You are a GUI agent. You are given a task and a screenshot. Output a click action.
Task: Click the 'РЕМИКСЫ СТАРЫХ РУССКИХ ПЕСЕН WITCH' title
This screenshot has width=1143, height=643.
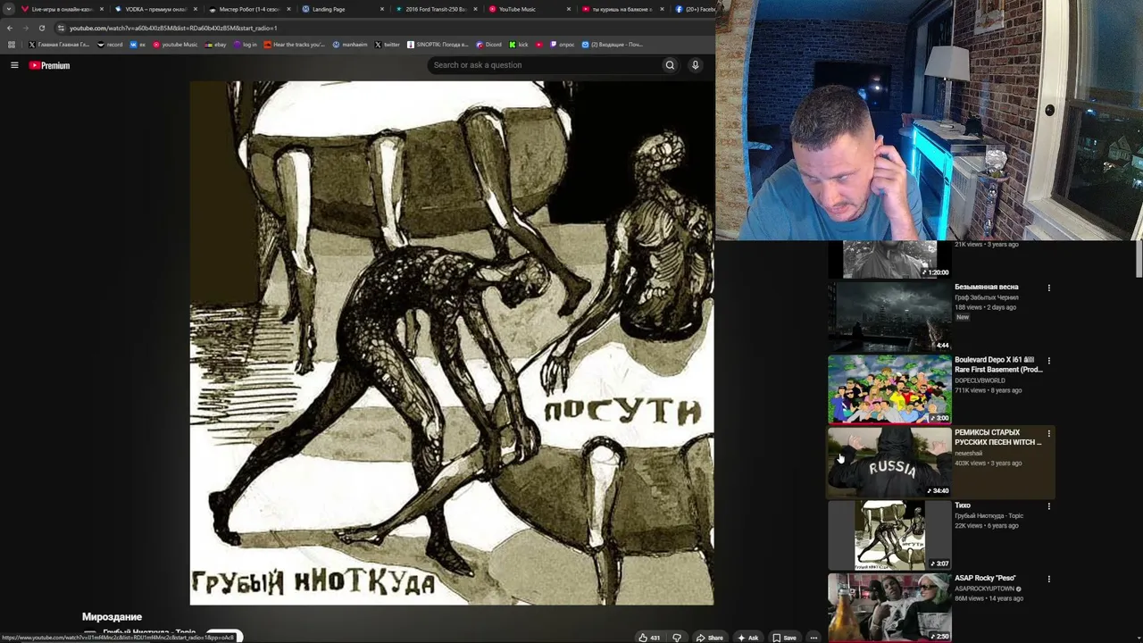[997, 438]
